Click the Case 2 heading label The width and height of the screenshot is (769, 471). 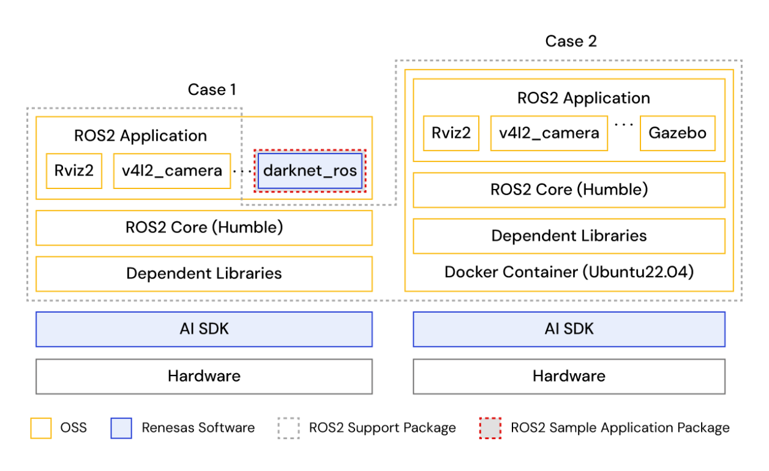(x=570, y=41)
